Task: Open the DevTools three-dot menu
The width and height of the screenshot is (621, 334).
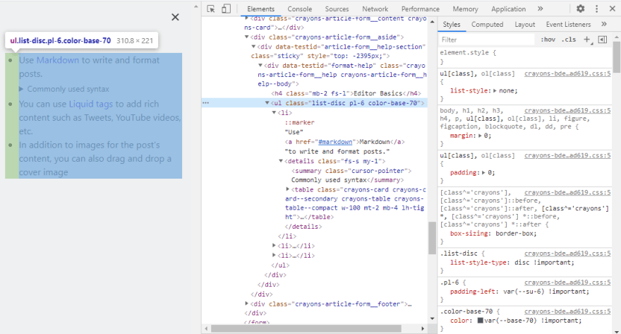Action: [x=596, y=8]
